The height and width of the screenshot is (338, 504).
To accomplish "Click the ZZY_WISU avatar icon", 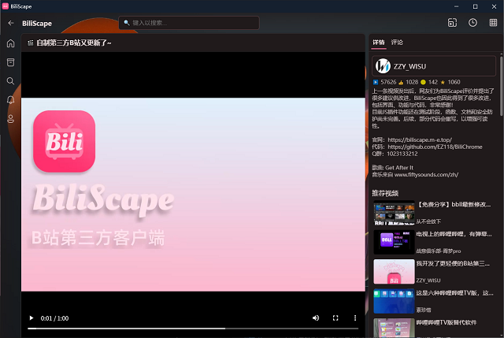I will click(x=384, y=66).
